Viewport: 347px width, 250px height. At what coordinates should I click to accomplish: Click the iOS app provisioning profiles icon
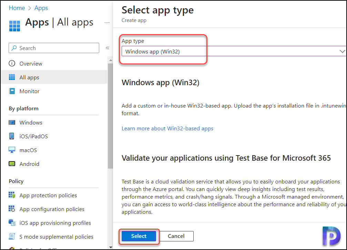(12, 222)
